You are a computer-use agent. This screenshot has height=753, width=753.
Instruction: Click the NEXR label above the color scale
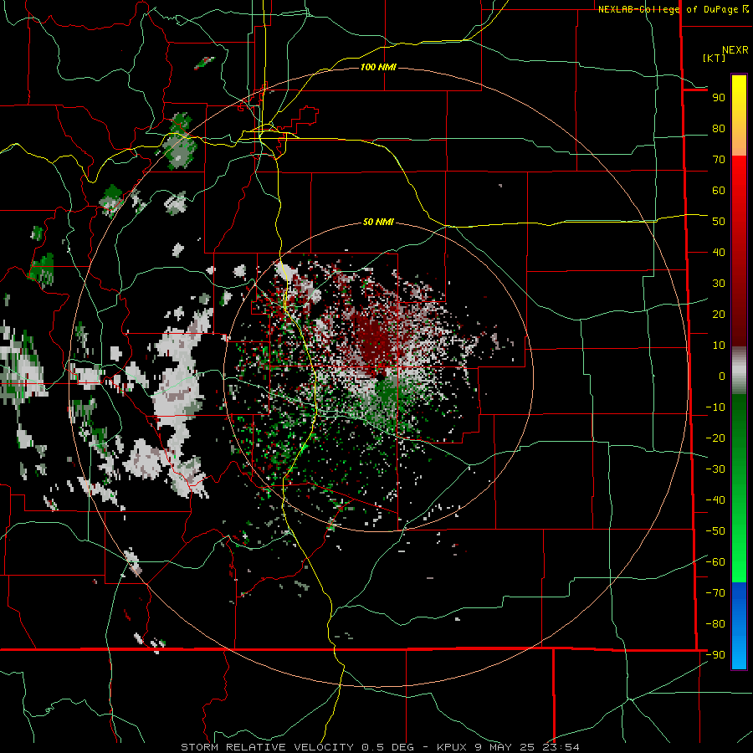point(735,50)
